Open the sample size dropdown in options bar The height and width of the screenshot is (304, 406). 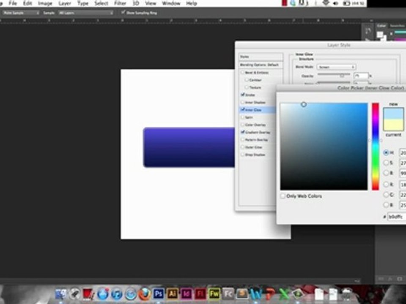click(21, 13)
